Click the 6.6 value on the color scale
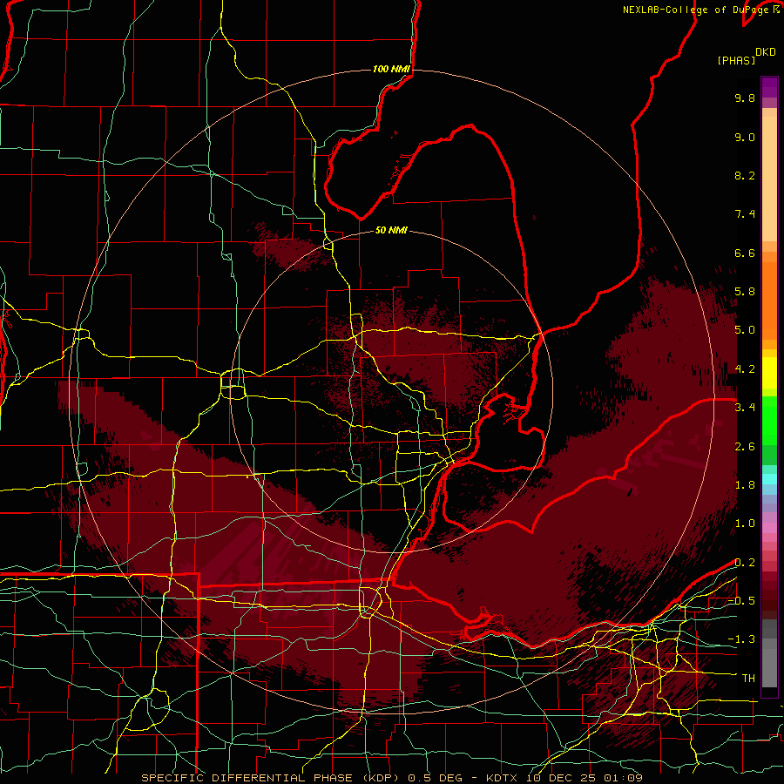Image resolution: width=784 pixels, height=784 pixels. (x=745, y=253)
